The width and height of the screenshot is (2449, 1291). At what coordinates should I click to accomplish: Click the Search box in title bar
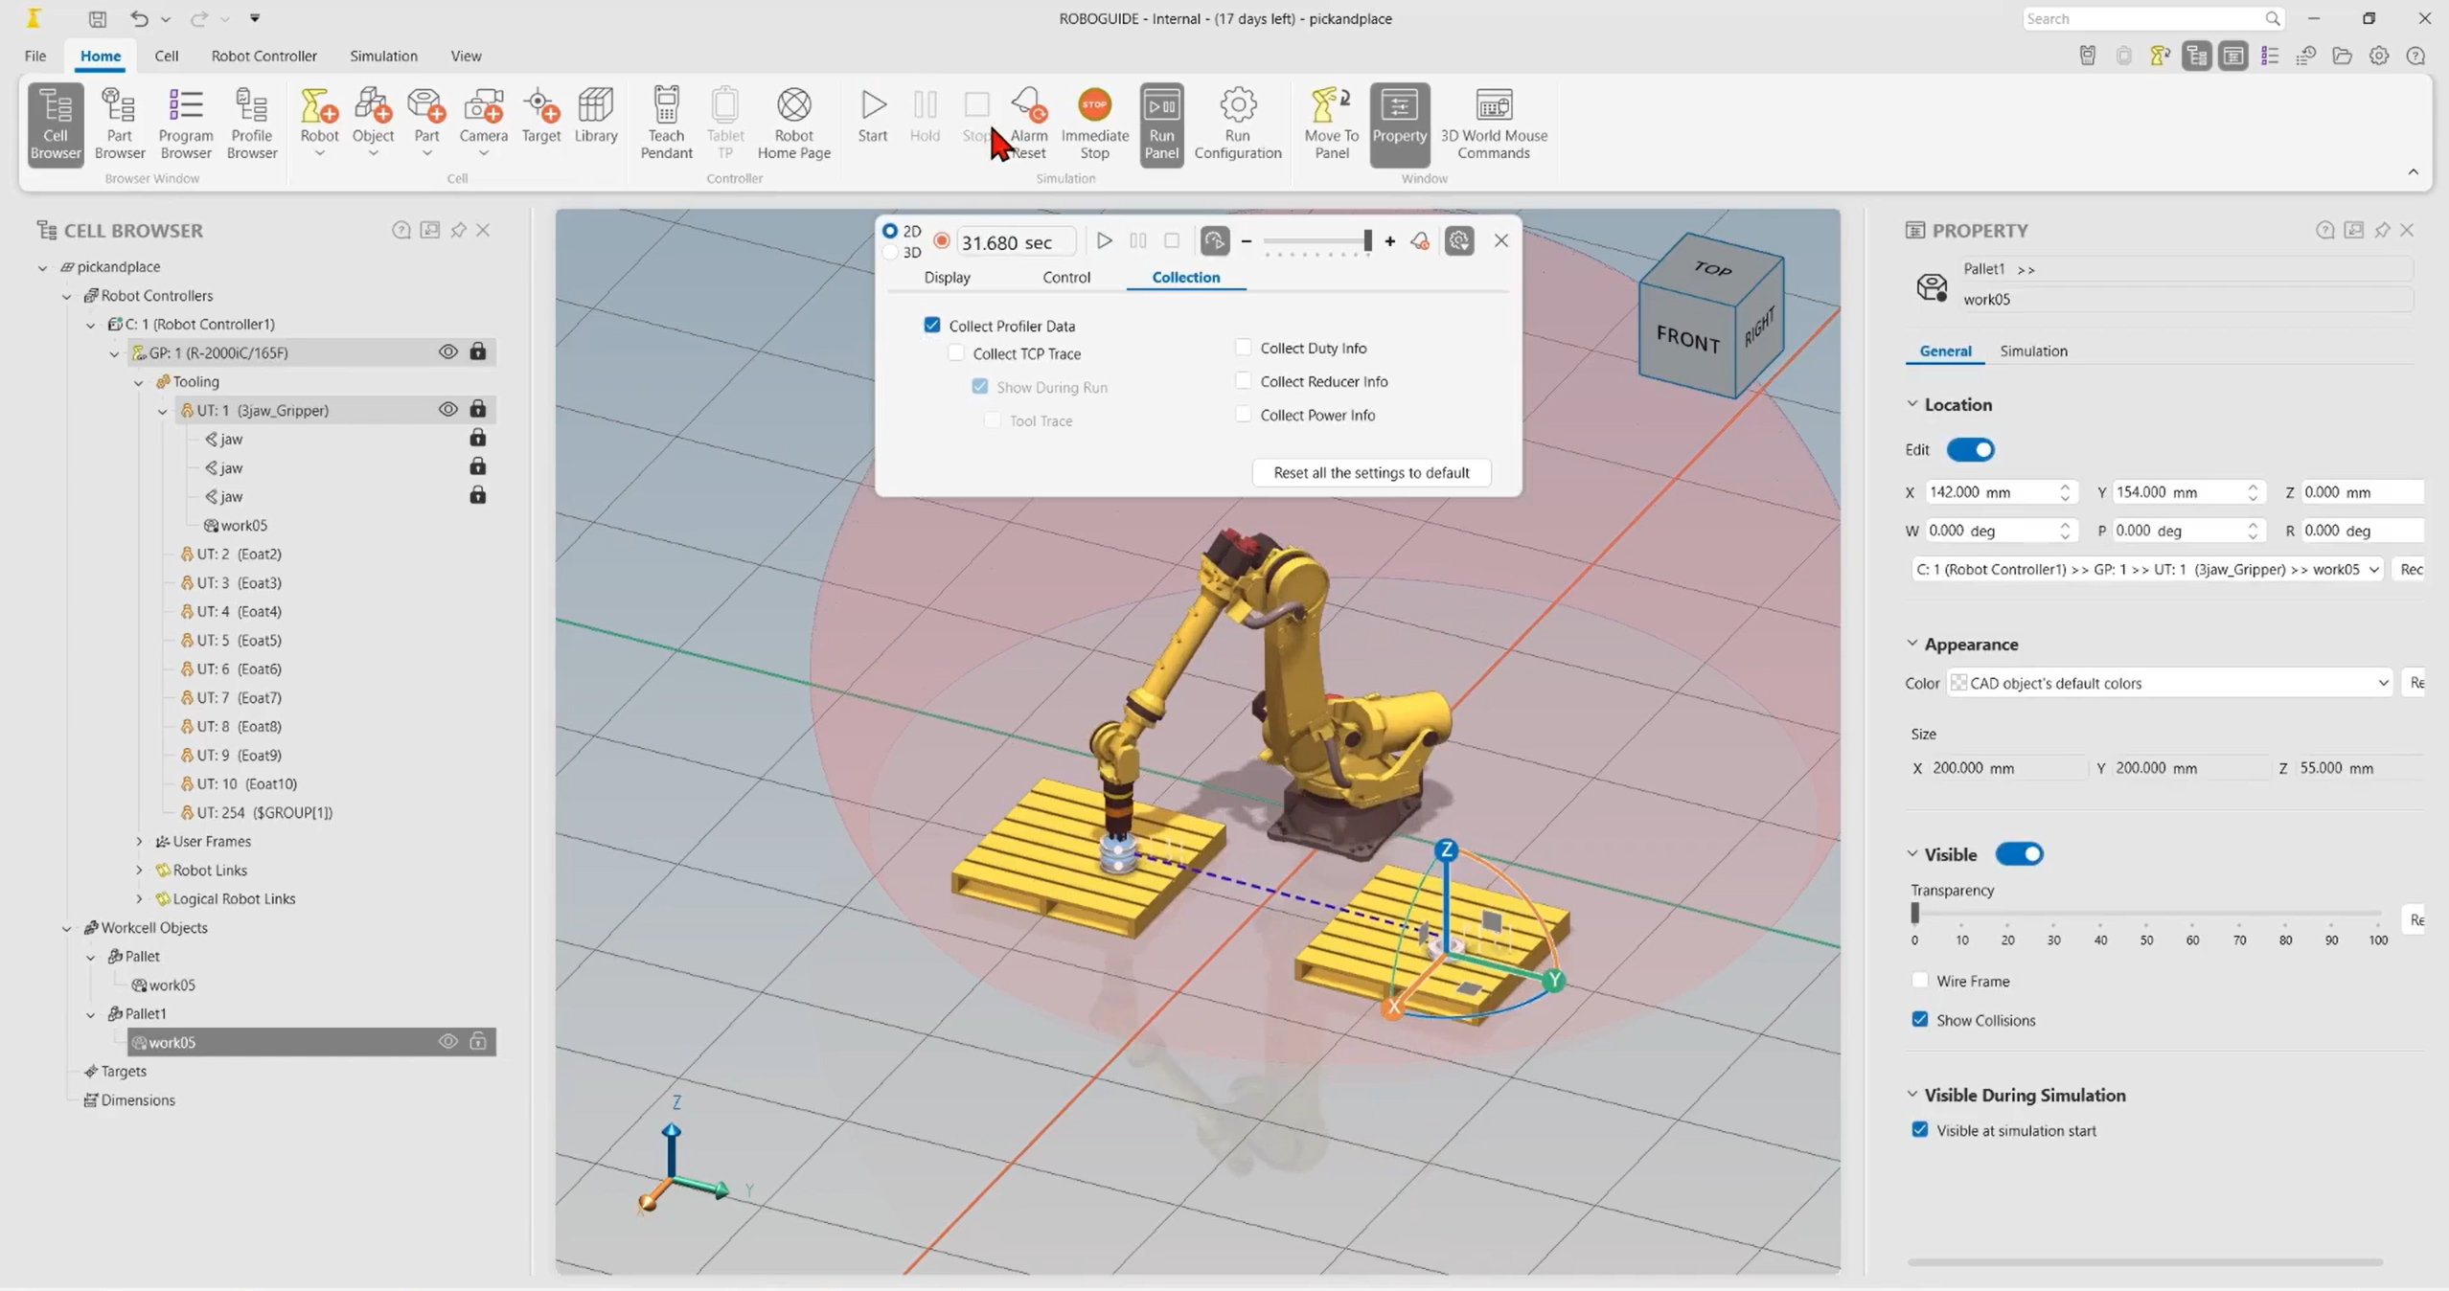click(x=2152, y=18)
